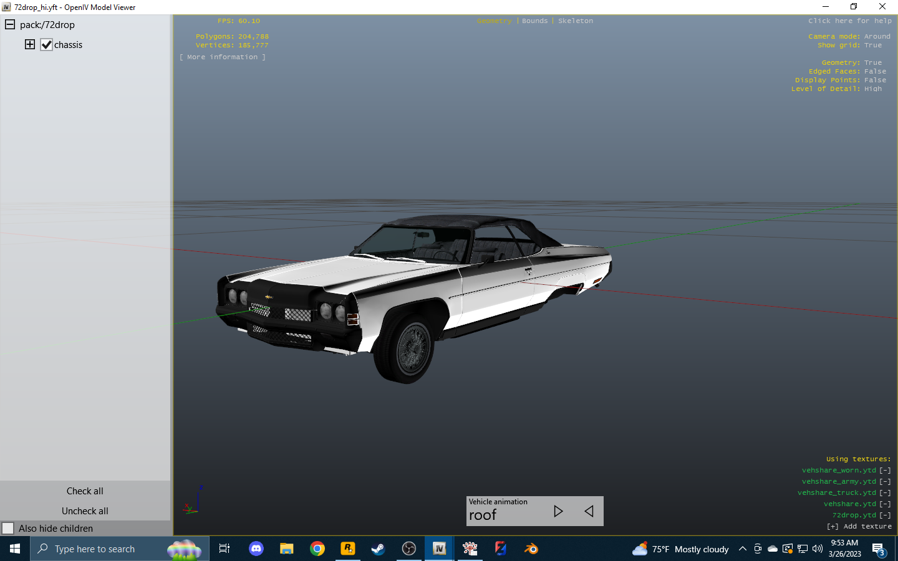Expand the chassis tree node
The width and height of the screenshot is (898, 561).
29,44
